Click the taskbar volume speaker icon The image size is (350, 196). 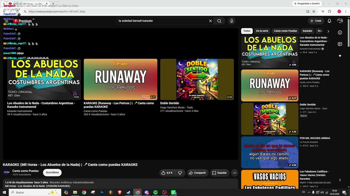pos(322,192)
